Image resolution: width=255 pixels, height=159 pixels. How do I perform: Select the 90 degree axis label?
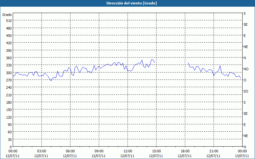(10, 125)
